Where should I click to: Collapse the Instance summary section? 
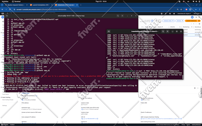(22, 96)
